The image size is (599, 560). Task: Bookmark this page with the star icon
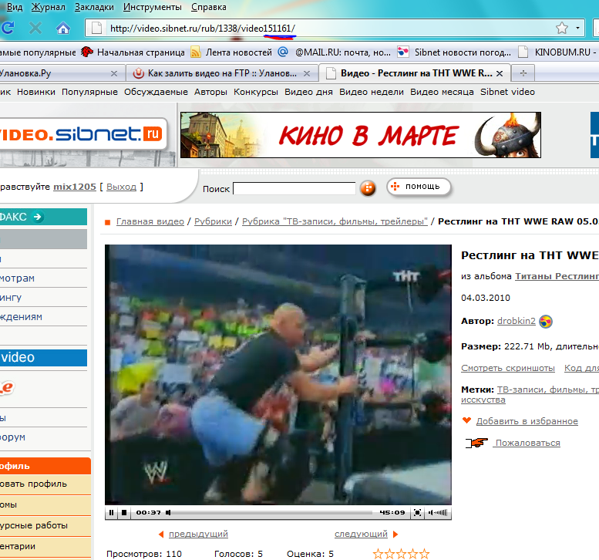[x=561, y=28]
